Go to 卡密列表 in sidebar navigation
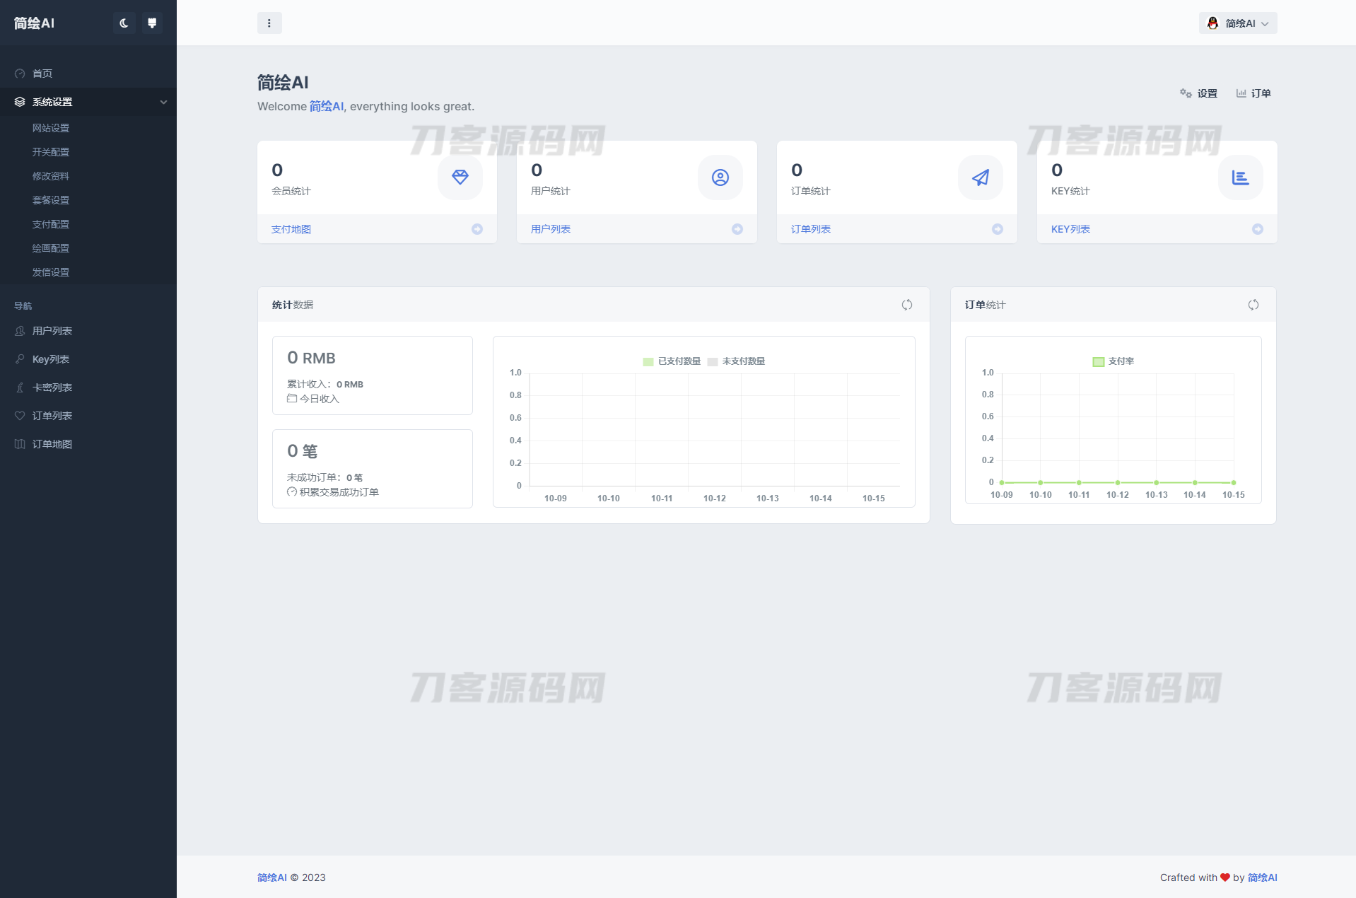1356x898 pixels. 52,387
